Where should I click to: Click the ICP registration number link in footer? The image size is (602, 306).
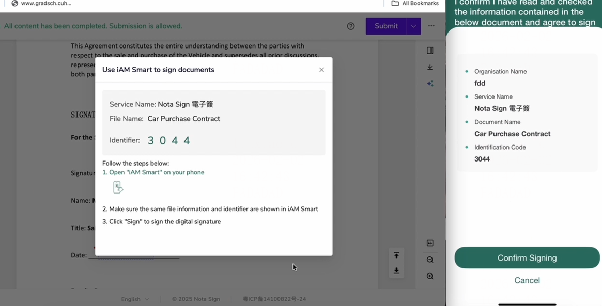coord(274,299)
